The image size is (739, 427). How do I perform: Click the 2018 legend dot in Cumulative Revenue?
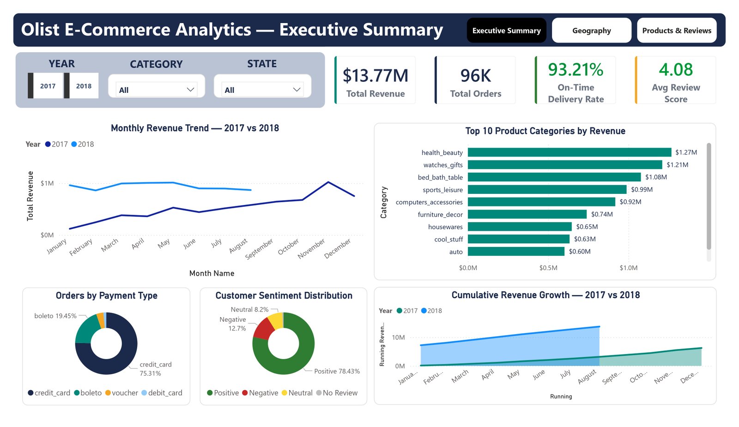424,311
